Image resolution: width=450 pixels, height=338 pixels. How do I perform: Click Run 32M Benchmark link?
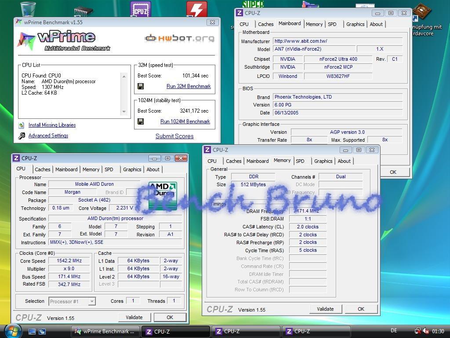(189, 86)
